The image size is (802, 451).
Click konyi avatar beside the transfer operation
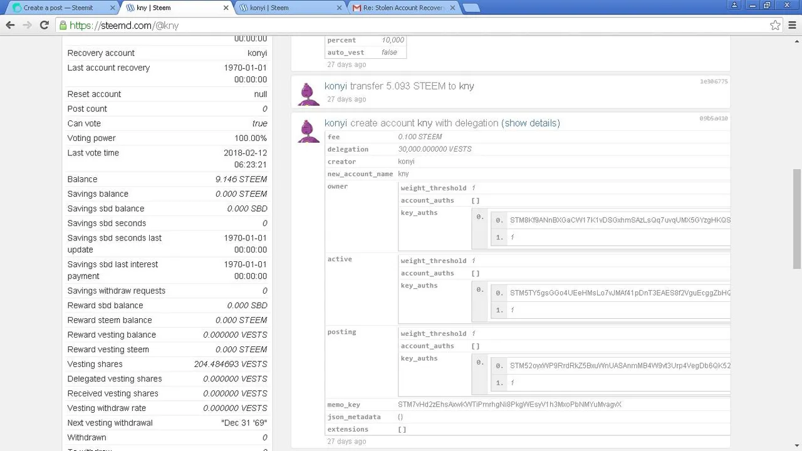point(307,94)
